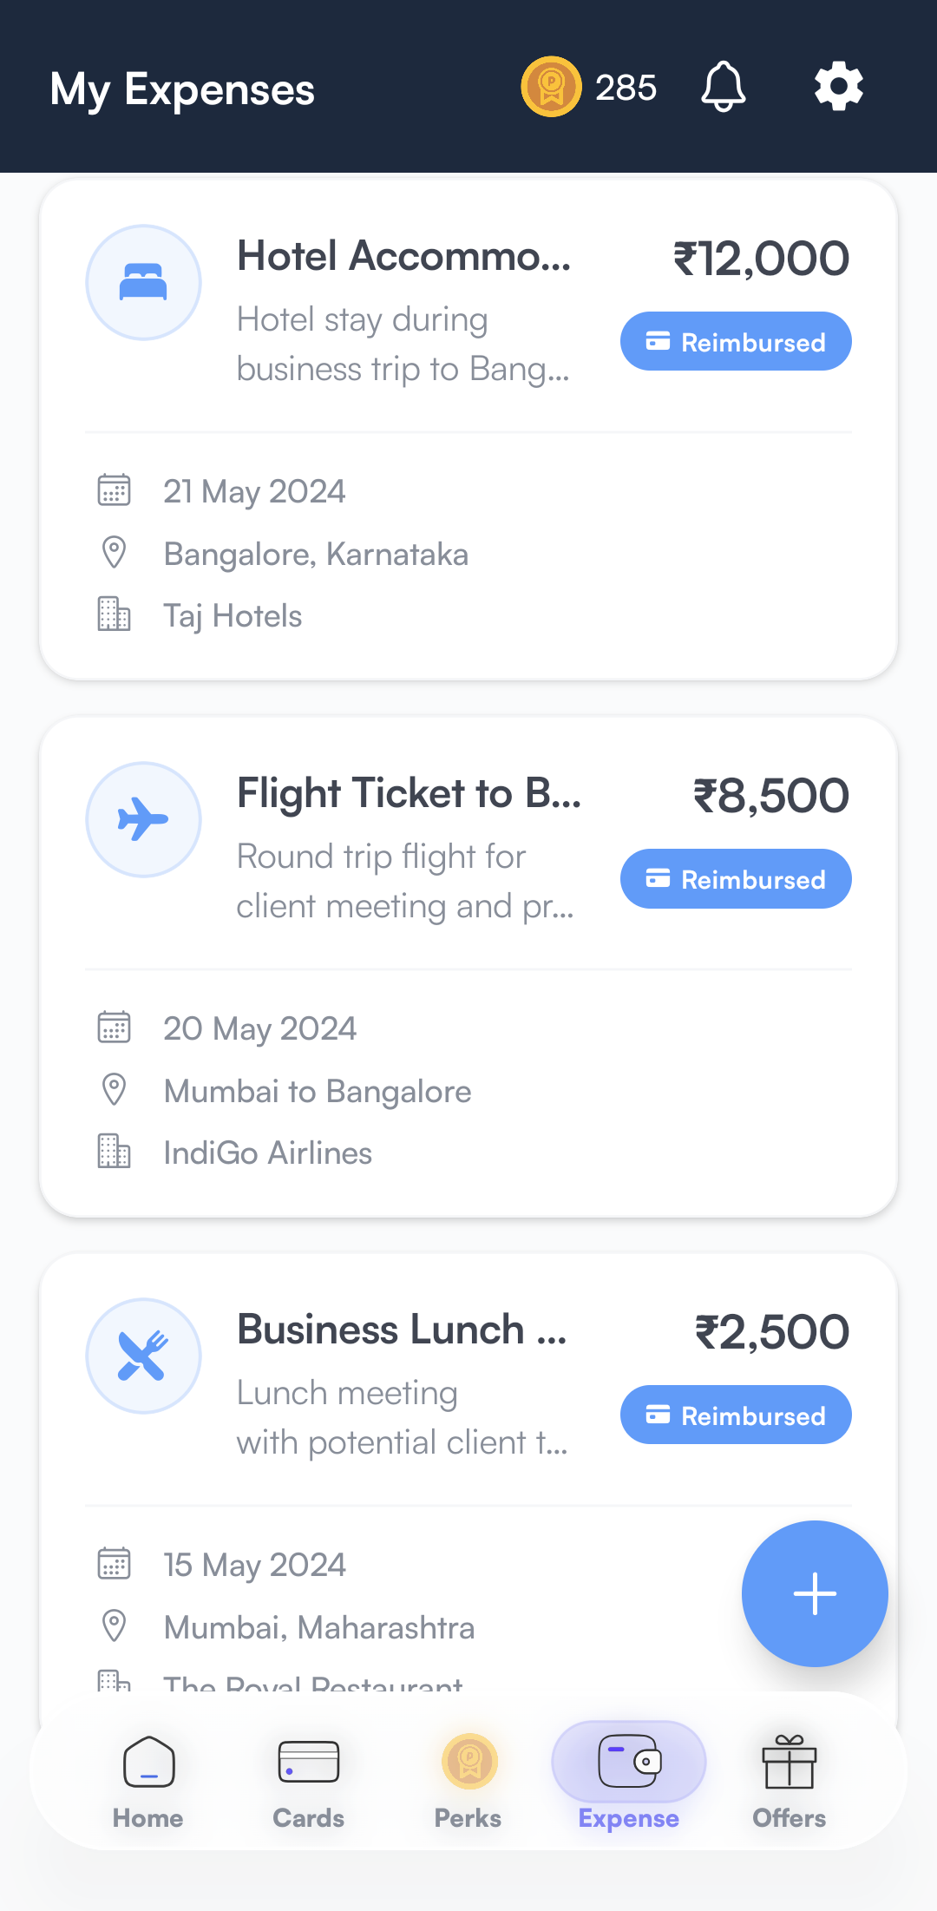The height and width of the screenshot is (1911, 937).
Task: Open settings gear icon
Action: 838,87
